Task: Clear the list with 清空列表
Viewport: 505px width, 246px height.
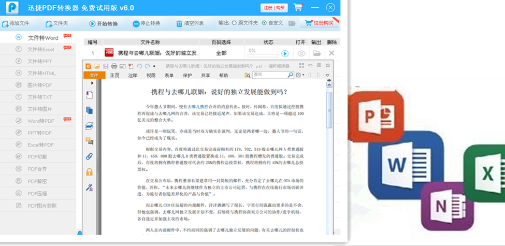Action: [x=190, y=23]
